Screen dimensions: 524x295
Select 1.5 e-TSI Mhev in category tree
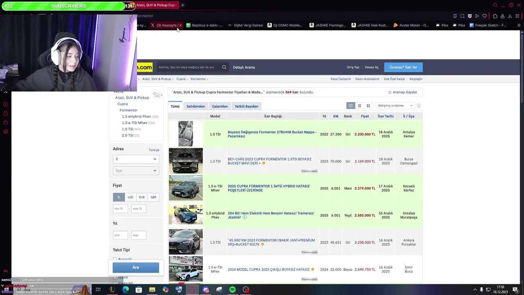[x=134, y=123]
